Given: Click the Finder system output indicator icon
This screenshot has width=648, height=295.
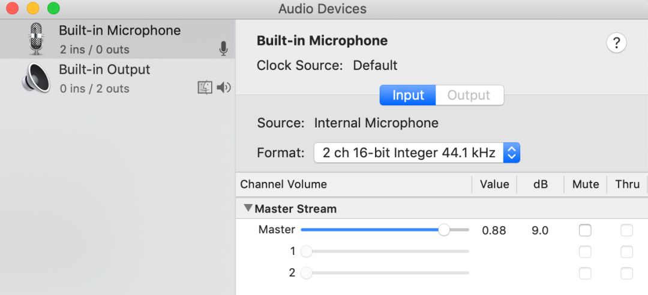Looking at the screenshot, I should 205,88.
